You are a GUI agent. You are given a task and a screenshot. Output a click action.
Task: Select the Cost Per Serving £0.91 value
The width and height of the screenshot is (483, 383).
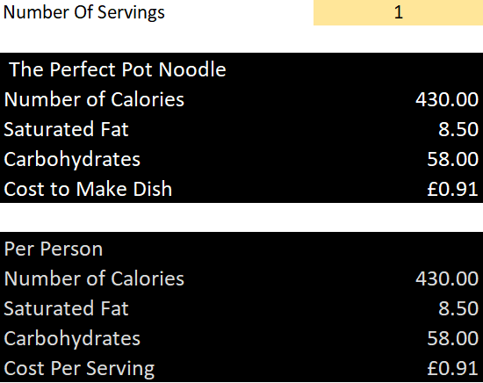(452, 369)
